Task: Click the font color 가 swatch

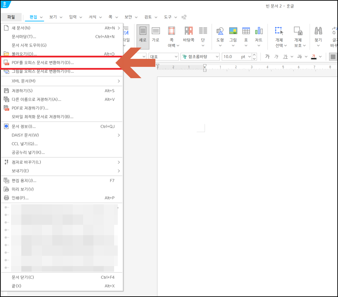Action: pos(314,57)
